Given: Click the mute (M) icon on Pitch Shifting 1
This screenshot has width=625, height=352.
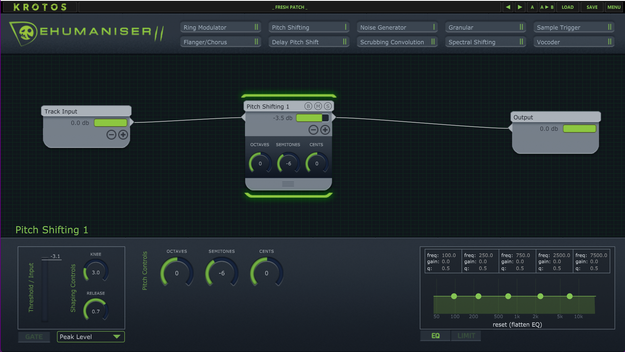Looking at the screenshot, I should (318, 106).
